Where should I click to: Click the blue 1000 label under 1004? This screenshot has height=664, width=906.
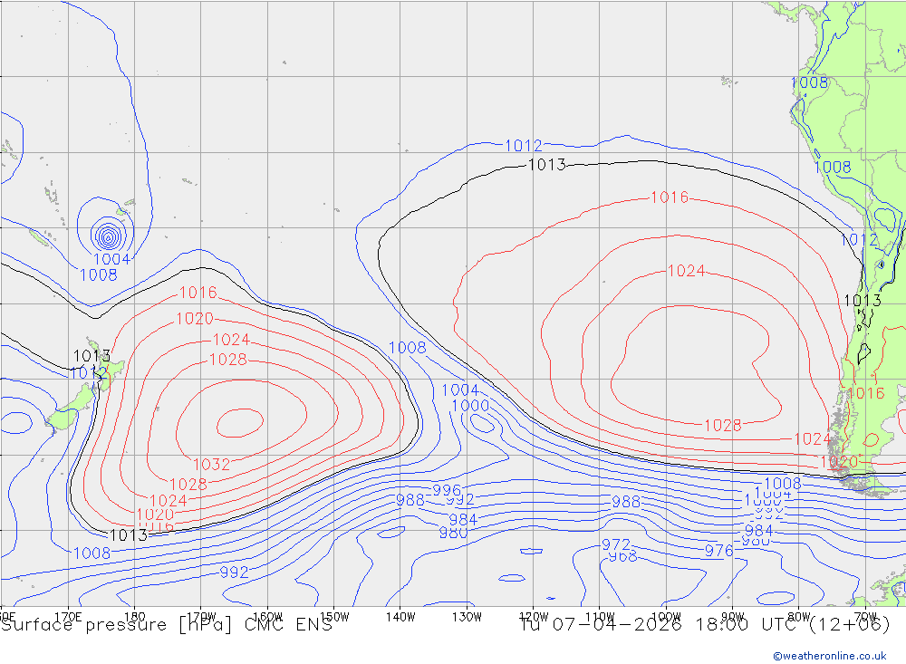470,406
